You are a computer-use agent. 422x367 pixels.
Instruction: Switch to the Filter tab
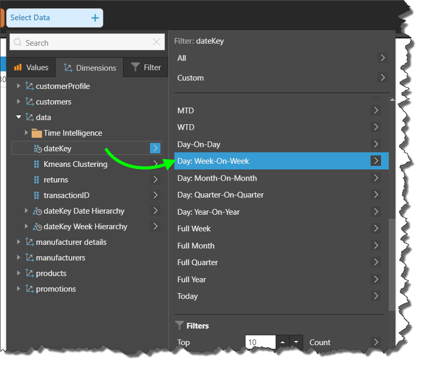tap(146, 68)
